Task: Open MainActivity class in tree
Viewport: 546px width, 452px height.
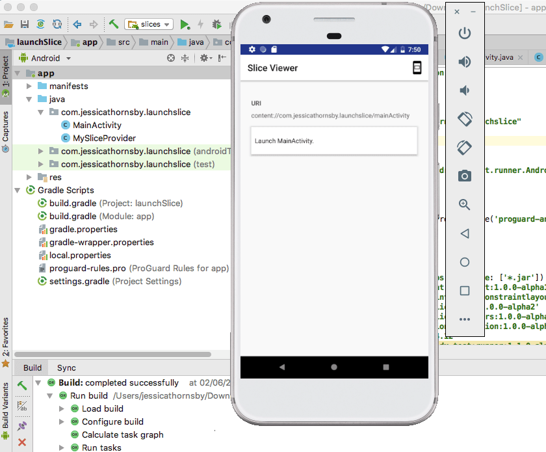Action: click(91, 125)
